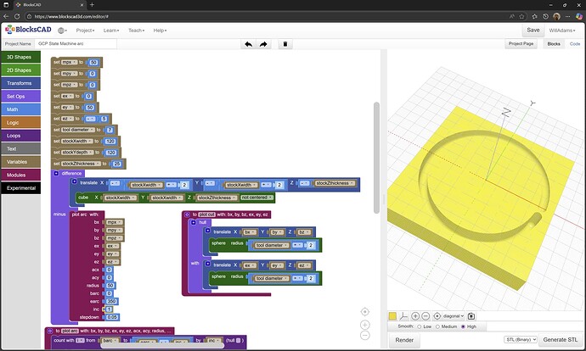Click the redo arrow icon
Screen dimensions: 586x351
pyautogui.click(x=265, y=43)
